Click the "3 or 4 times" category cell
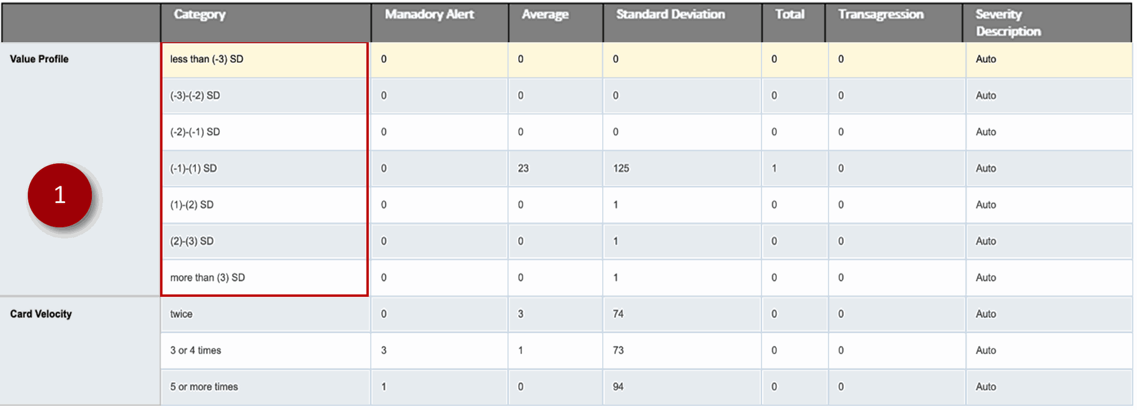The width and height of the screenshot is (1137, 410). click(x=195, y=351)
